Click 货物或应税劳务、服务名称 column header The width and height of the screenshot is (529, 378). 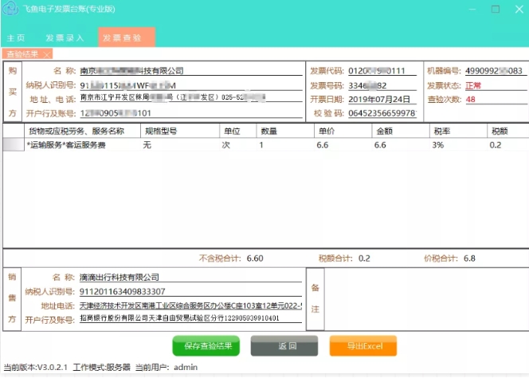click(82, 131)
